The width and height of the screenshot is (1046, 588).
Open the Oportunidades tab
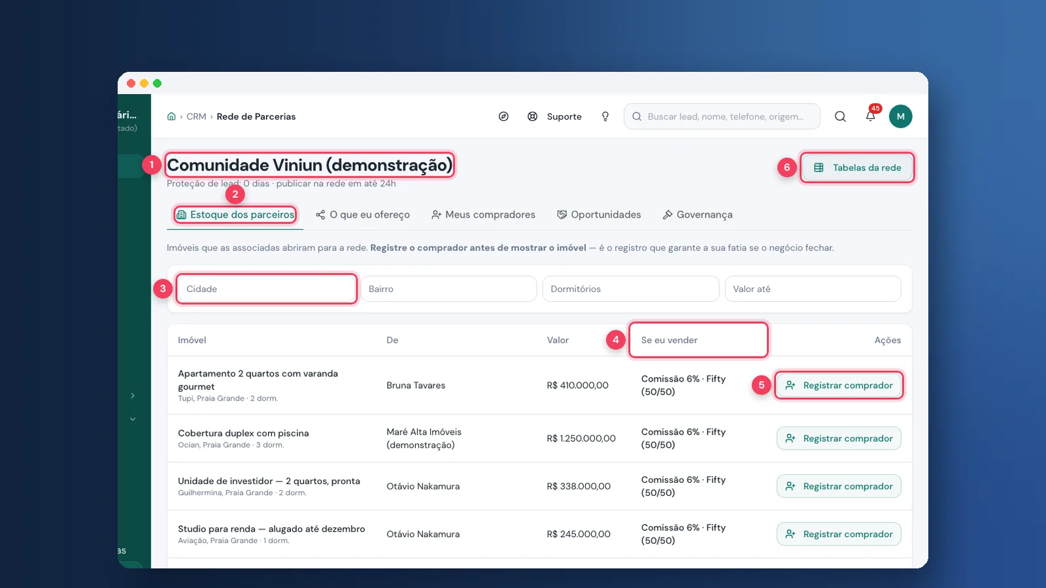[599, 214]
